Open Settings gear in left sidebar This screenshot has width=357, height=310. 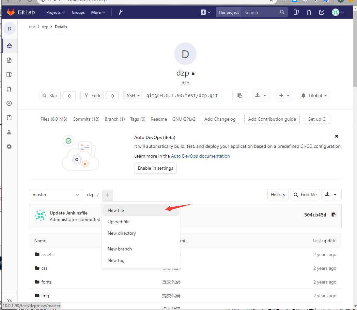(x=9, y=146)
